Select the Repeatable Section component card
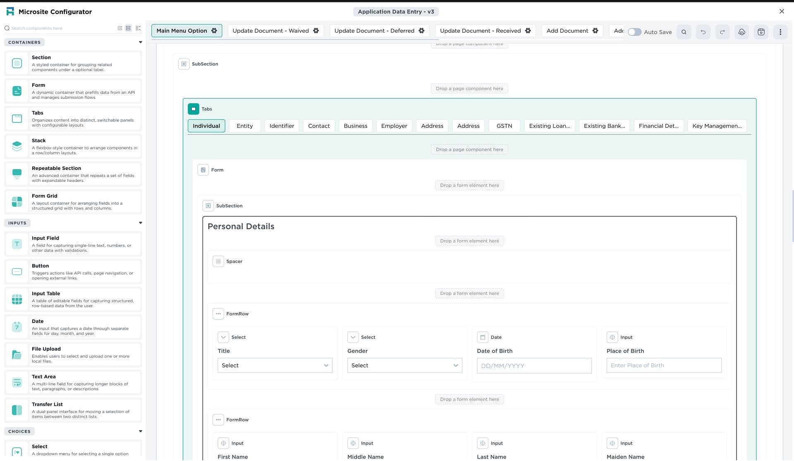Screen dimensions: 794x461 73,174
